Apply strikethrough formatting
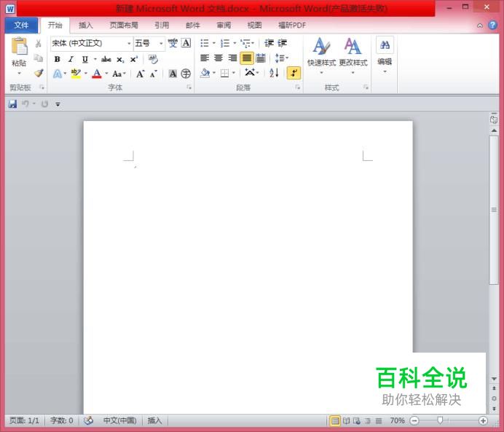Screen dimensions: 504x432 click(106, 59)
